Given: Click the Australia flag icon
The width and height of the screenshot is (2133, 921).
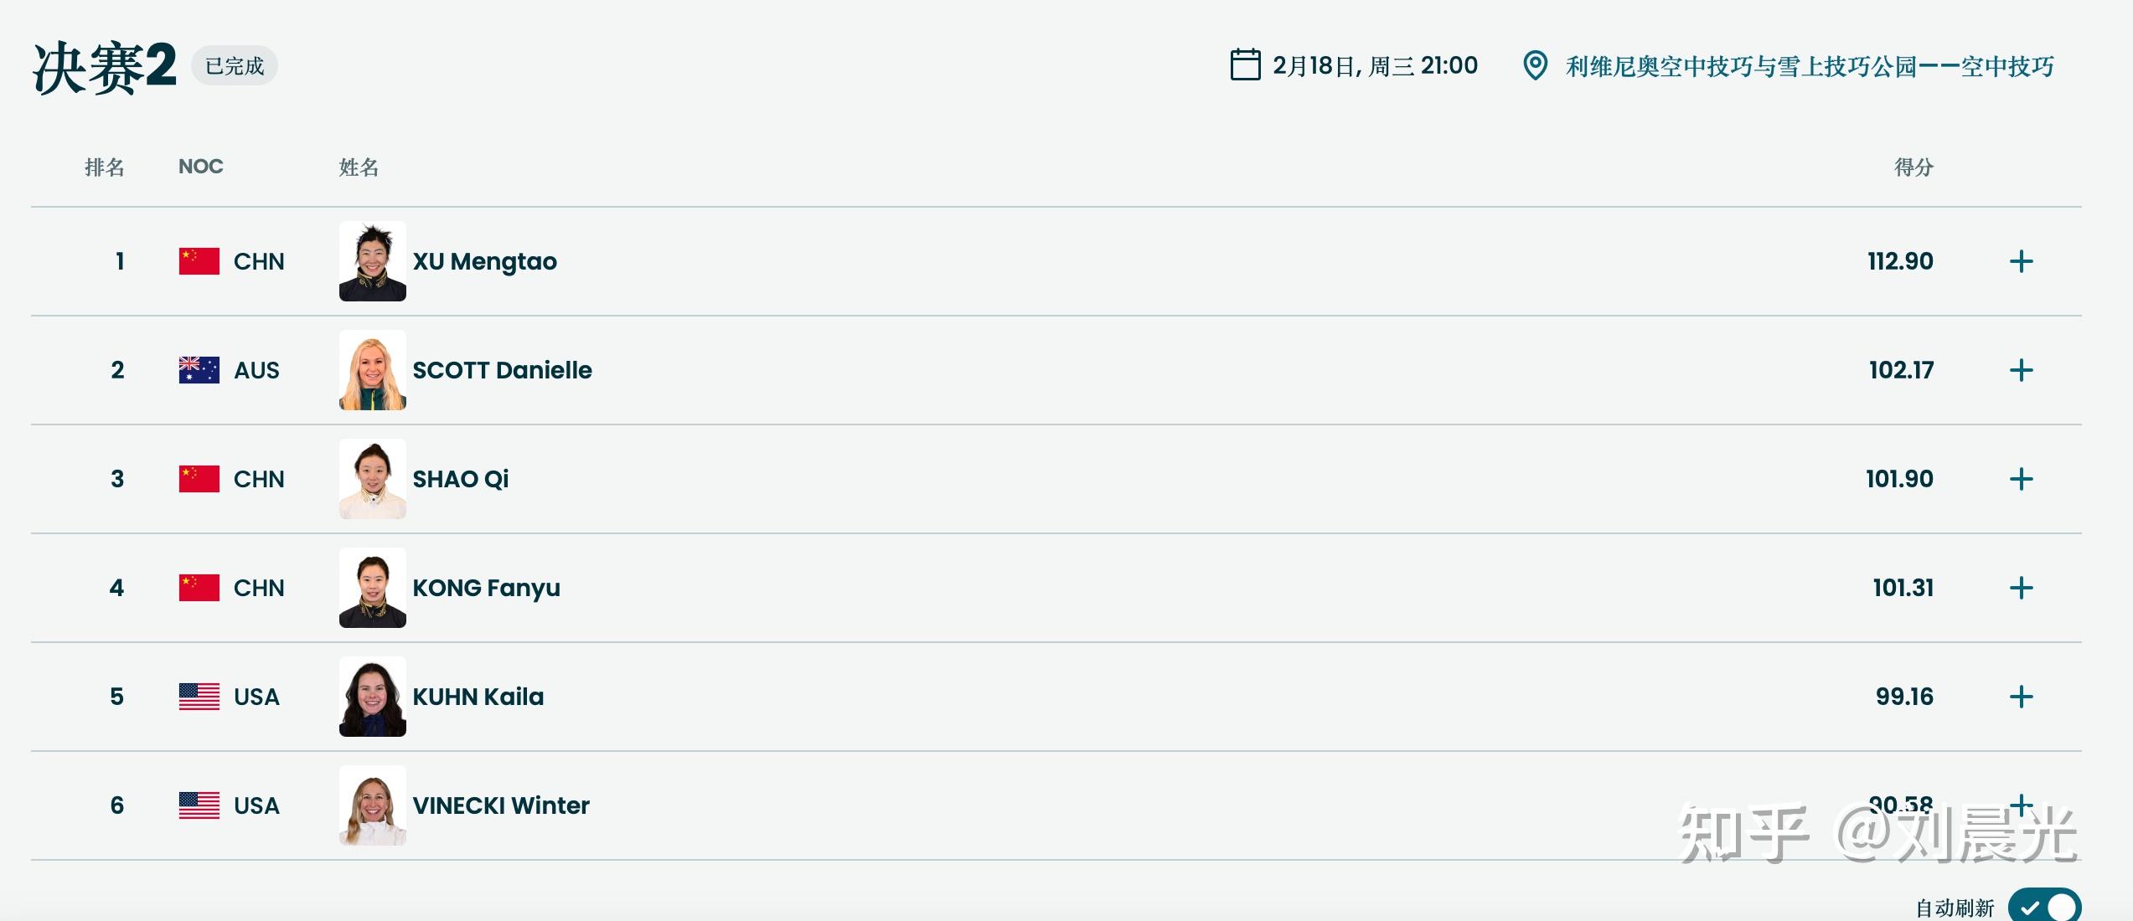Looking at the screenshot, I should (199, 370).
